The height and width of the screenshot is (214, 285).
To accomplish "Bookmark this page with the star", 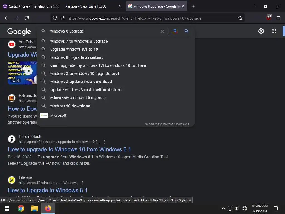I will [240, 18].
